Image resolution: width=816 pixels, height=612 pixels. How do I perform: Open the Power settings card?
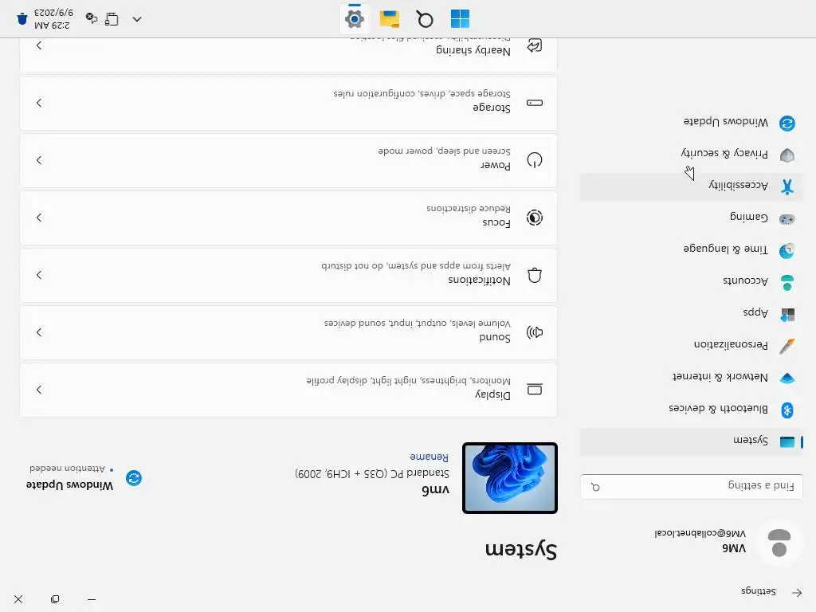[288, 160]
